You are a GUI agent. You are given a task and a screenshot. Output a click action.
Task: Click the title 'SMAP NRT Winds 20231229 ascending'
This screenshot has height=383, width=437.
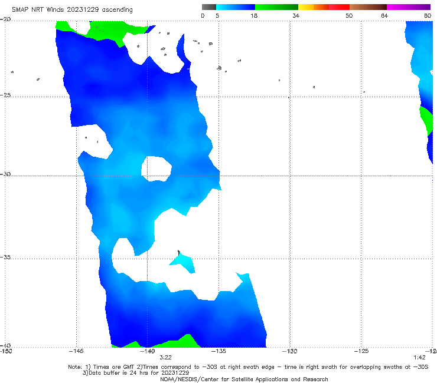click(72, 9)
